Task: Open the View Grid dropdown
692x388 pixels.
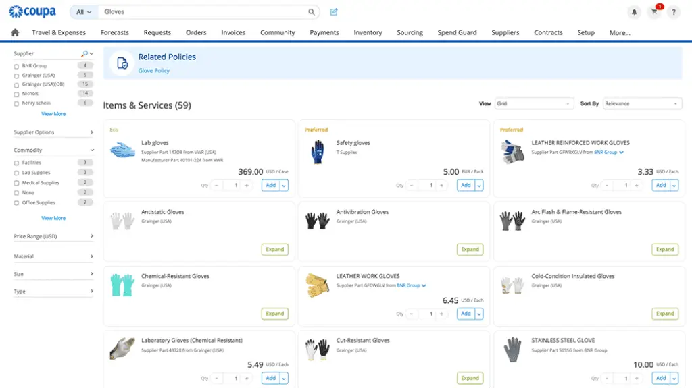Action: tap(534, 104)
